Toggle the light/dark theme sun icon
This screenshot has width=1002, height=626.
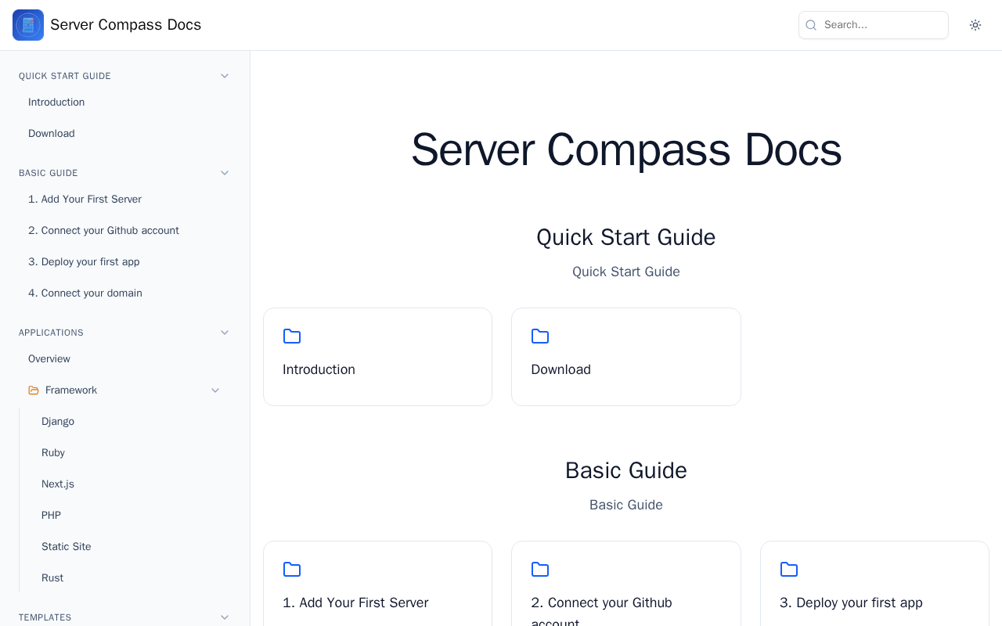tap(975, 25)
